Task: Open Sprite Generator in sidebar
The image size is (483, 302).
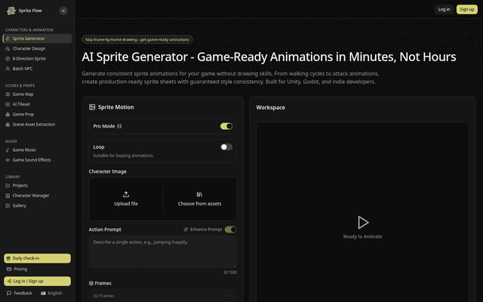Action: click(x=37, y=39)
